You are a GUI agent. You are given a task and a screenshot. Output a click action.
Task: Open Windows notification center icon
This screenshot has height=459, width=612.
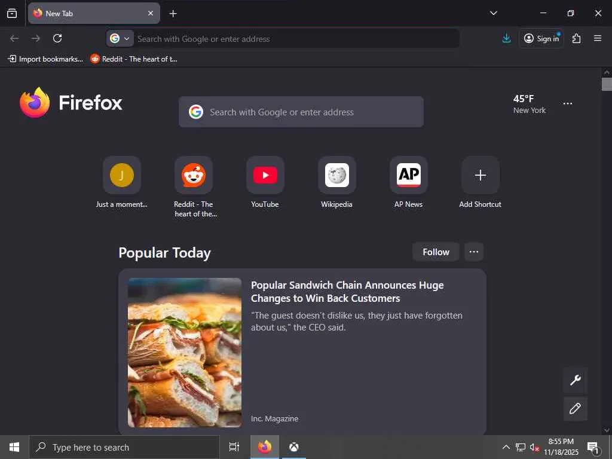(592, 447)
